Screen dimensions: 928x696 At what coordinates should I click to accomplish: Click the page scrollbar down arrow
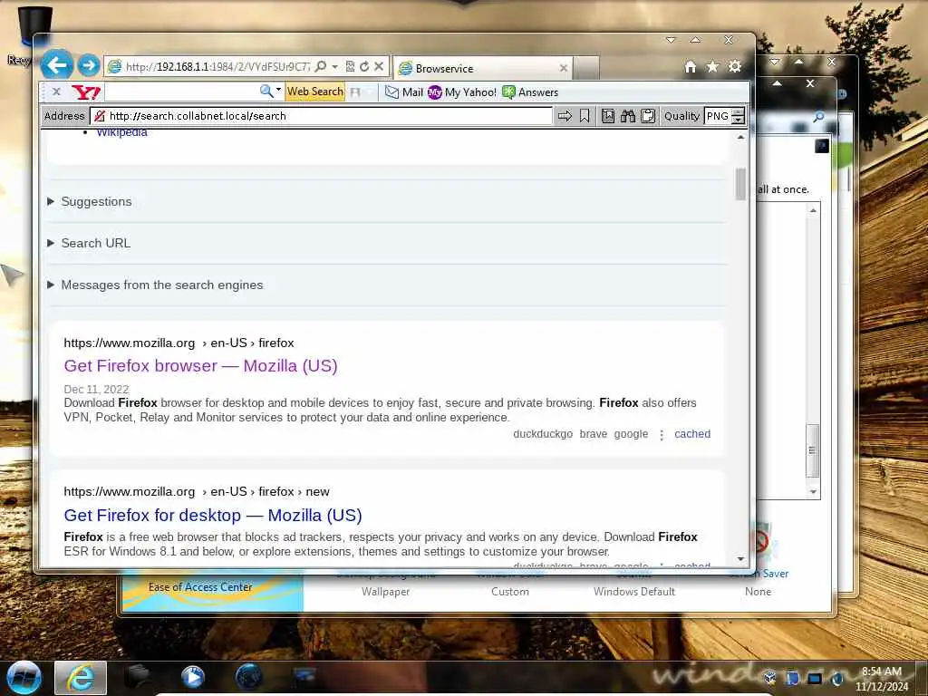[x=740, y=558]
